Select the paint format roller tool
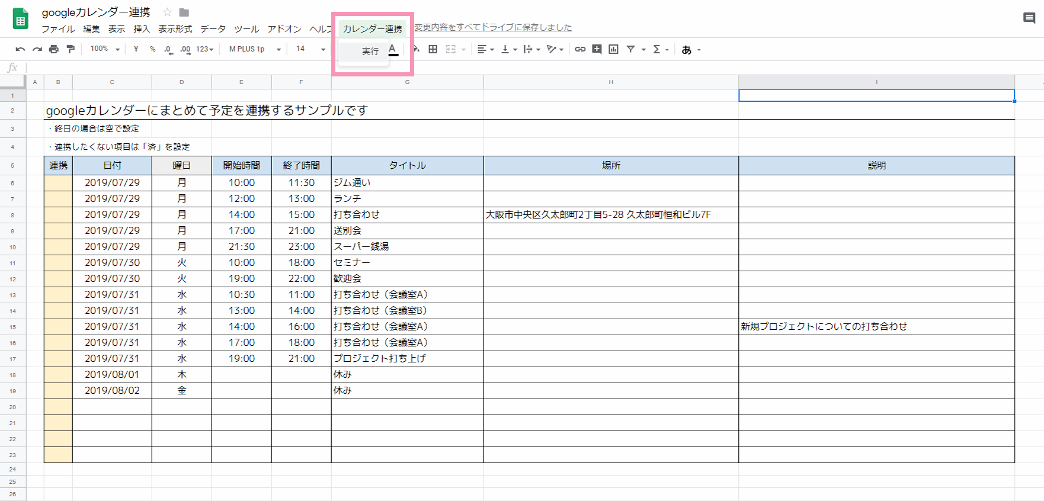This screenshot has height=501, width=1044. (71, 49)
